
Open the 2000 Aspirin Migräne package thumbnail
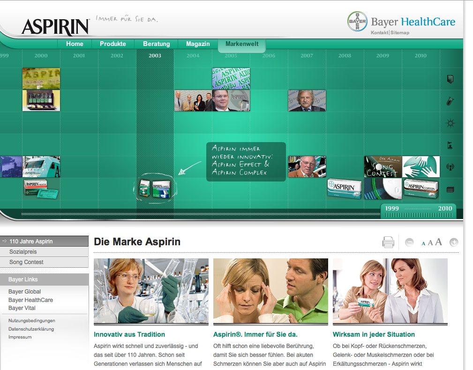[41, 189]
